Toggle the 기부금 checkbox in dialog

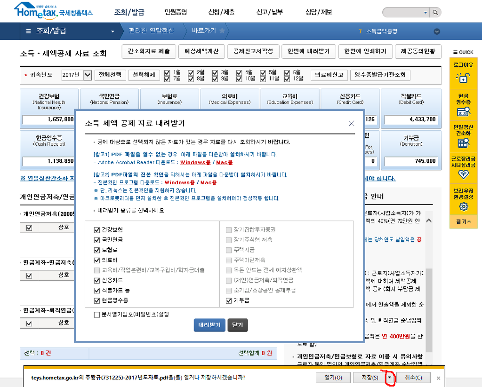pos(229,301)
